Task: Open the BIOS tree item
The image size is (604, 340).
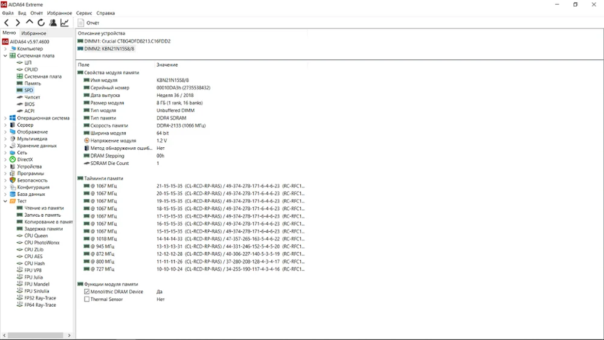Action: pyautogui.click(x=29, y=104)
